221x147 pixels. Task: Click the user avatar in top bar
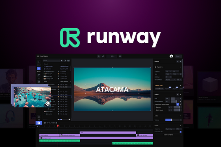pos(171,56)
